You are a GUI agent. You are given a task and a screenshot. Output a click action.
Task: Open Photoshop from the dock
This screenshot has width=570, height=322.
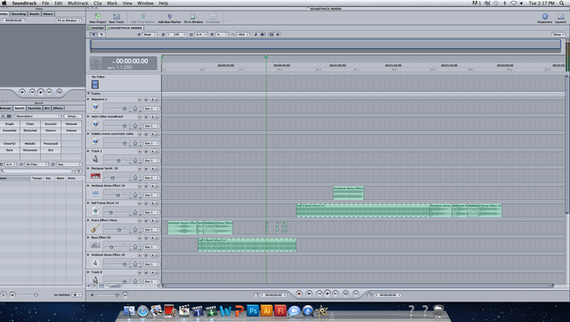[253, 310]
